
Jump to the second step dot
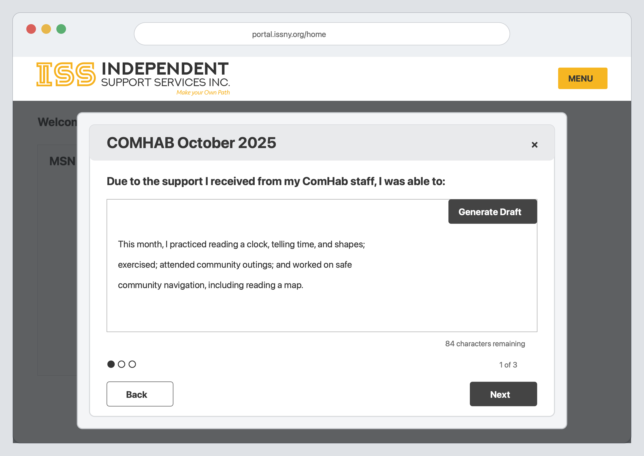pyautogui.click(x=121, y=364)
